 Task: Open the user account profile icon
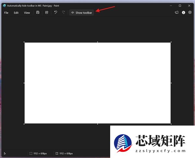click(x=183, y=12)
